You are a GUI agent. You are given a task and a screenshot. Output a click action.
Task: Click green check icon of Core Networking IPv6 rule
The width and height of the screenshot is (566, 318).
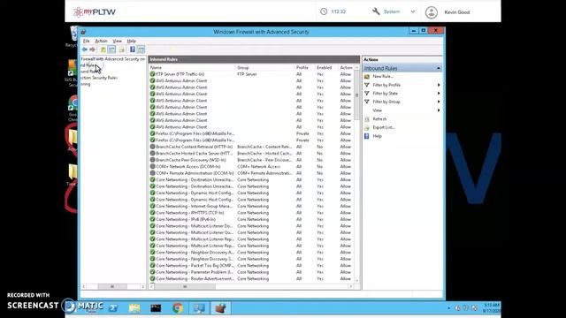point(152,219)
